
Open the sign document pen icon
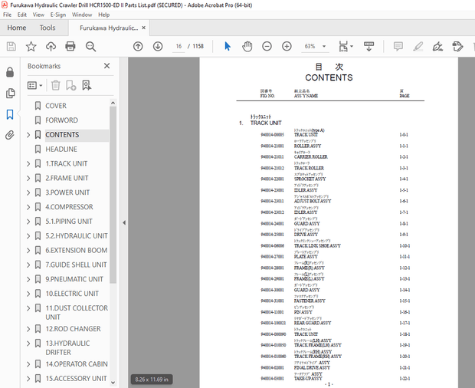pyautogui.click(x=437, y=46)
